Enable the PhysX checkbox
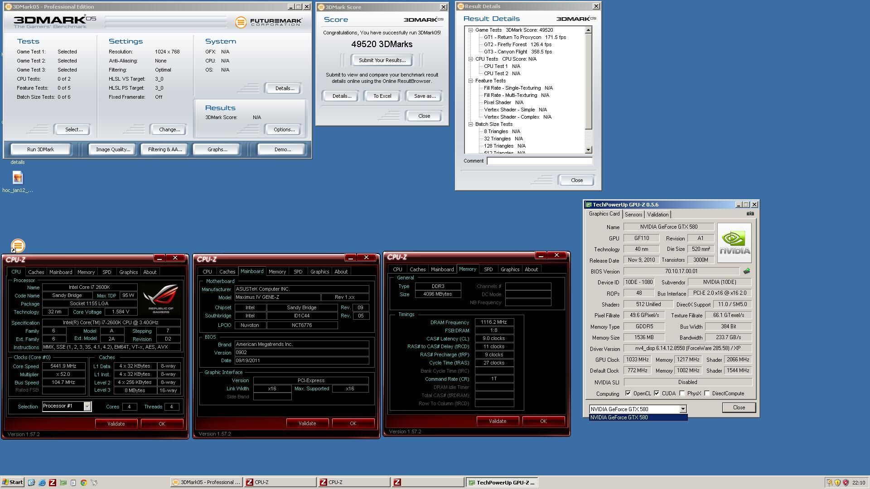The image size is (870, 489). click(x=682, y=393)
